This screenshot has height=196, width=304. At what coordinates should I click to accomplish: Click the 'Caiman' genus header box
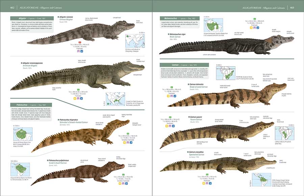coord(184,65)
